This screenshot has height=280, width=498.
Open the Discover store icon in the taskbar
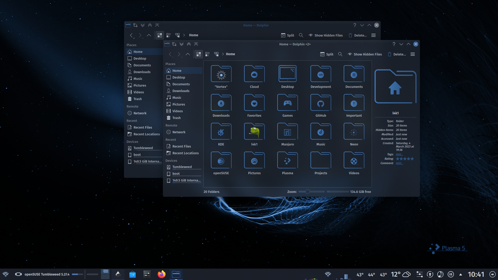pyautogui.click(x=133, y=274)
